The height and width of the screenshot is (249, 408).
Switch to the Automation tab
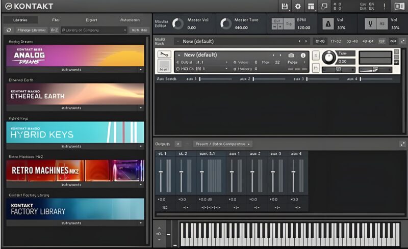pyautogui.click(x=130, y=20)
